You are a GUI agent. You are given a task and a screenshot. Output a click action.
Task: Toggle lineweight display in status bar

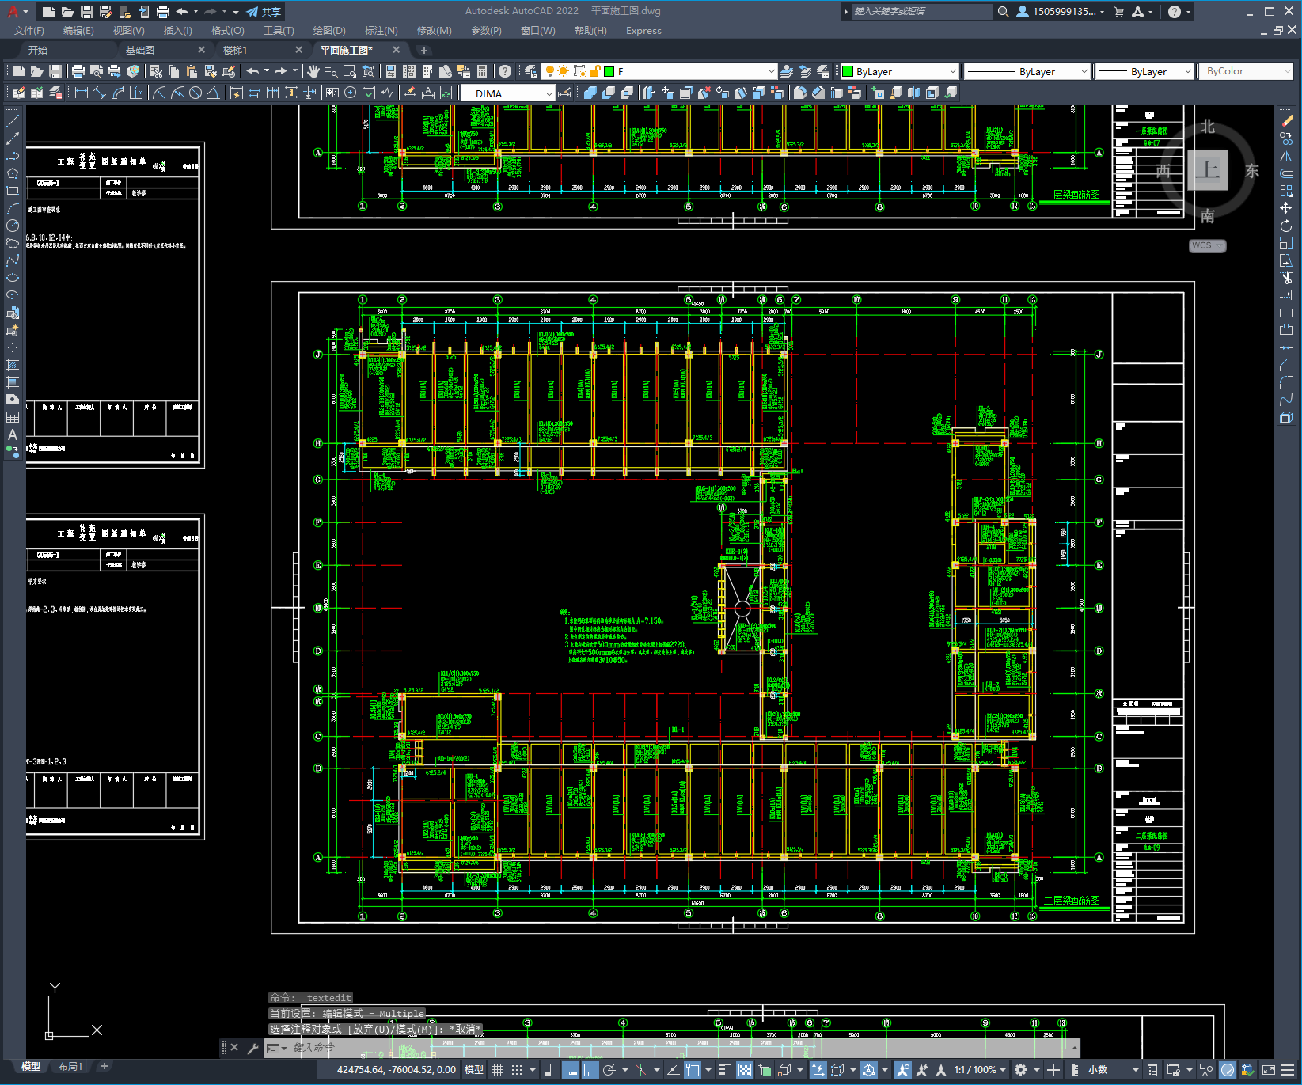click(x=724, y=1070)
